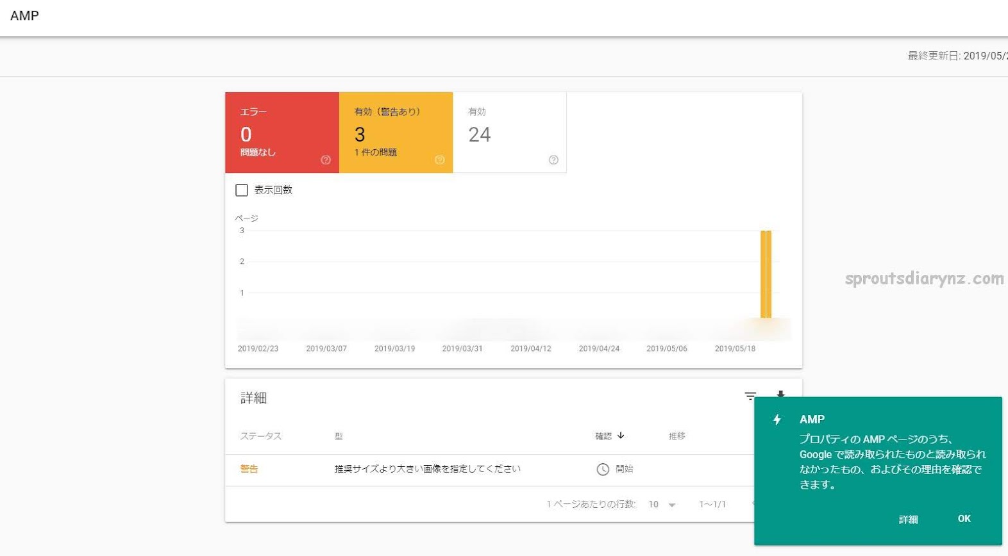Open the filter icon in 詳細 panel
Viewport: 1008px width, 556px height.
750,396
